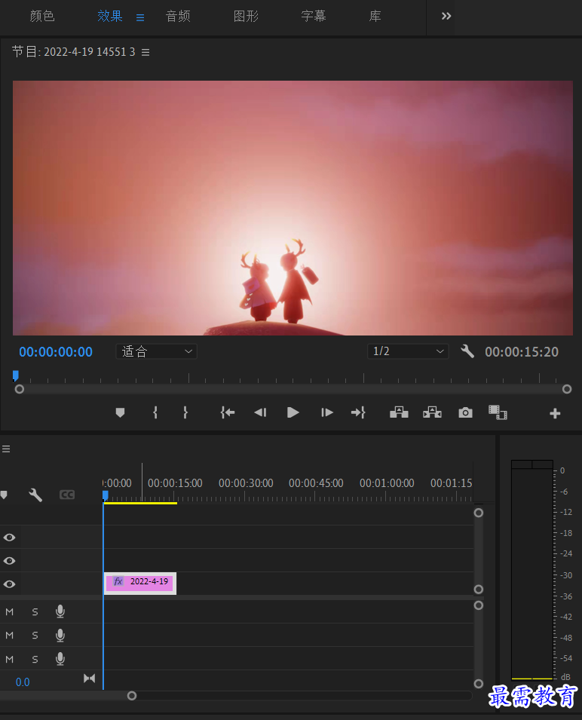The width and height of the screenshot is (582, 720).
Task: Open the button editor plus icon
Action: point(555,414)
